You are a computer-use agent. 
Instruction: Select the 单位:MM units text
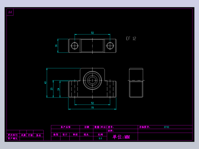coord(121,137)
